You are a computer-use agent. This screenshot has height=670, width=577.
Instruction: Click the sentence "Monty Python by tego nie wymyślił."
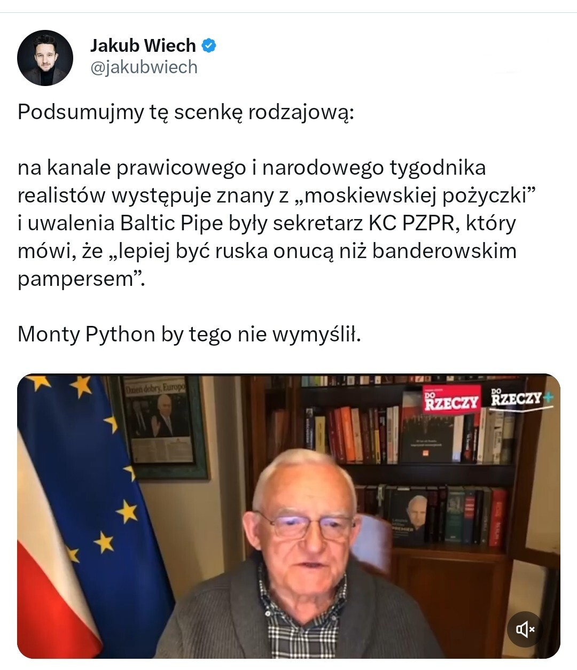coord(190,334)
